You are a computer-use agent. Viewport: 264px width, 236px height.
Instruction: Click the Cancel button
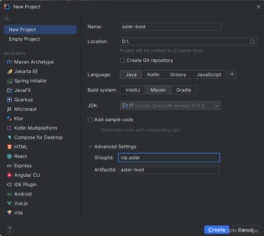pyautogui.click(x=245, y=230)
